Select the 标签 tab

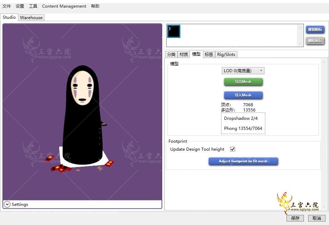point(209,55)
